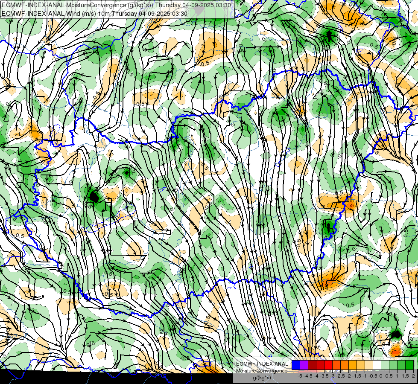Viewport: 418px width, 384px height.
Task: Click the 1.5 tick label on color scale
Action: [405, 376]
